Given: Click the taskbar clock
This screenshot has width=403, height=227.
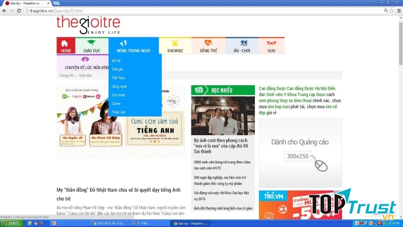Looking at the screenshot, I should pos(394,223).
